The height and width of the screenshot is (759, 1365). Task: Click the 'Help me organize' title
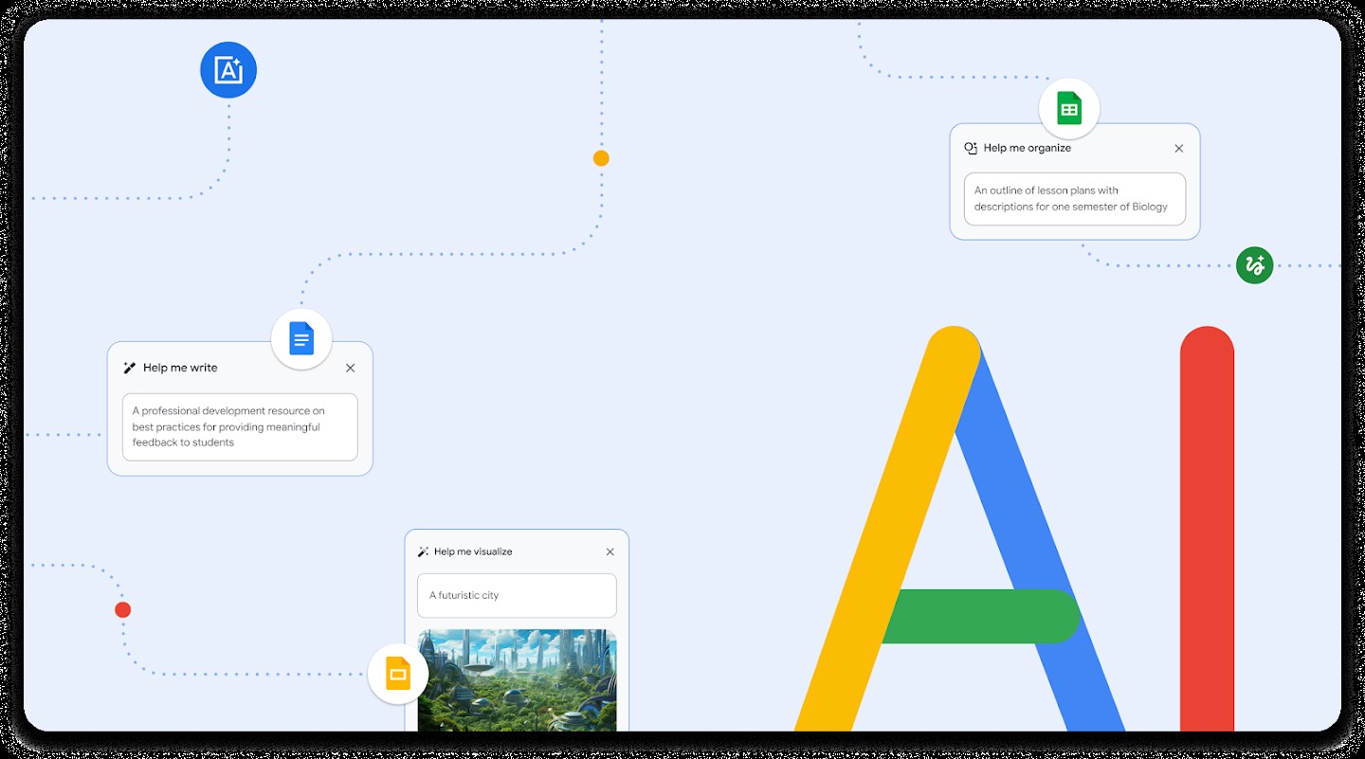point(1028,148)
